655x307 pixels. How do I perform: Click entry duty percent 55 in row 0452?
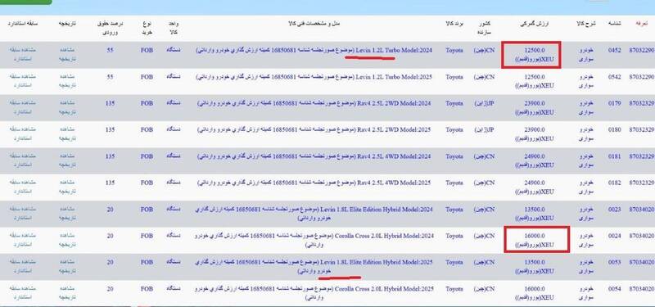[x=110, y=50]
